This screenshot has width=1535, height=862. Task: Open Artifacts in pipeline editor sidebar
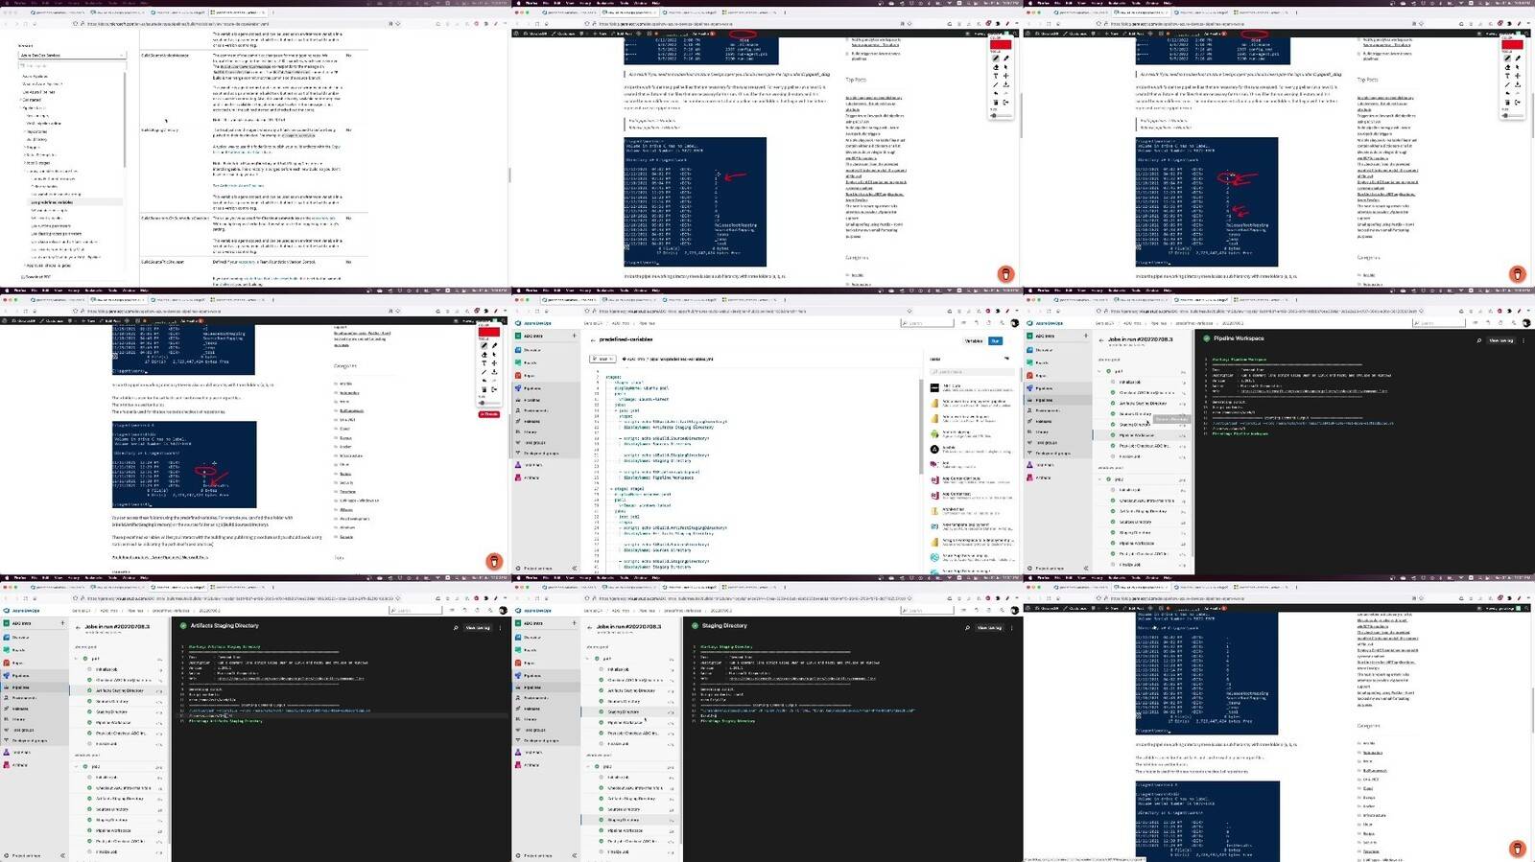531,478
